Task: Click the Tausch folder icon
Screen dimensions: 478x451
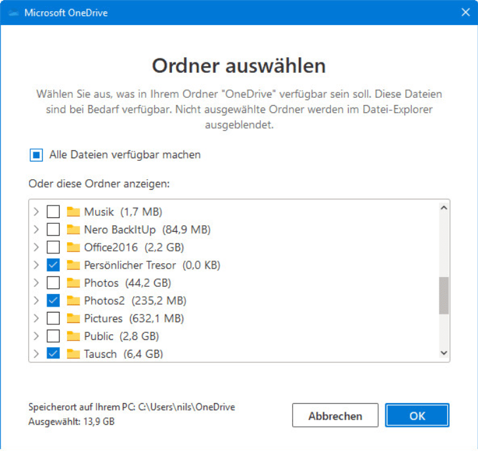Action: (73, 353)
